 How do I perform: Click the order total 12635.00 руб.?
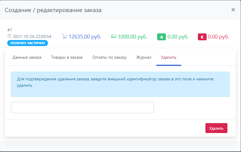coord(85,37)
